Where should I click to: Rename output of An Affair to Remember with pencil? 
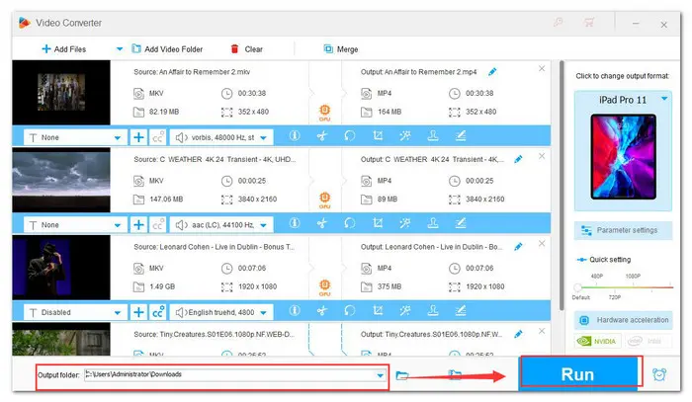pyautogui.click(x=492, y=72)
